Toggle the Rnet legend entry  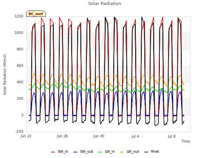tap(152, 152)
